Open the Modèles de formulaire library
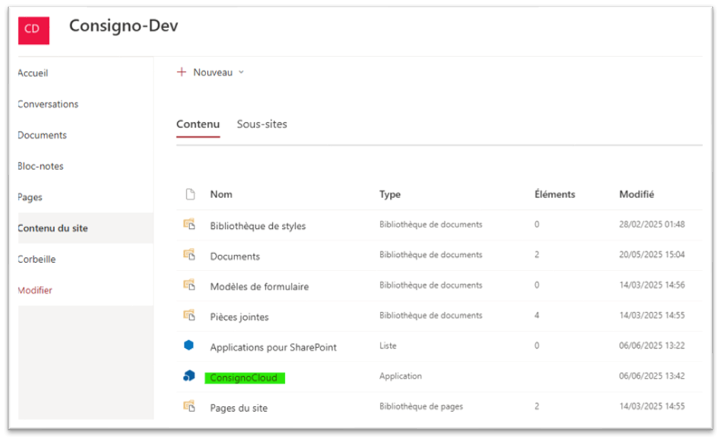Viewport: 721px width, 440px height. 260,287
